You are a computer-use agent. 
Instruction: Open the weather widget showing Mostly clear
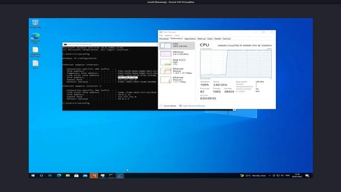click(253, 175)
